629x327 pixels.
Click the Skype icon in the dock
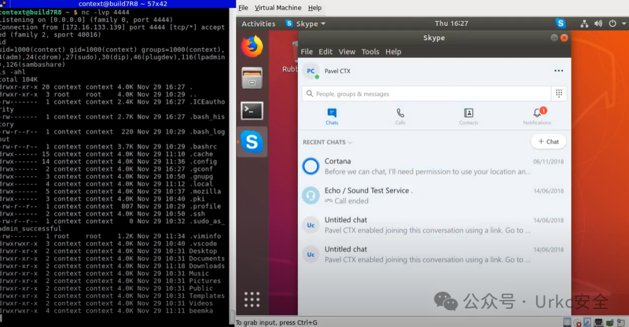[252, 142]
